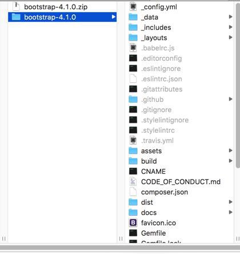Screen dimensions: 240x254
Task: Expand the _layouts folder arrow
Action: [230, 37]
